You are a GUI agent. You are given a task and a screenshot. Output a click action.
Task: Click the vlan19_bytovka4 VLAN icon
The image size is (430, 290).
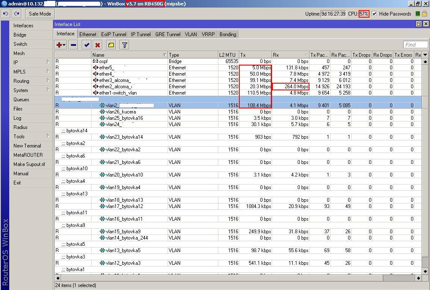click(102, 187)
